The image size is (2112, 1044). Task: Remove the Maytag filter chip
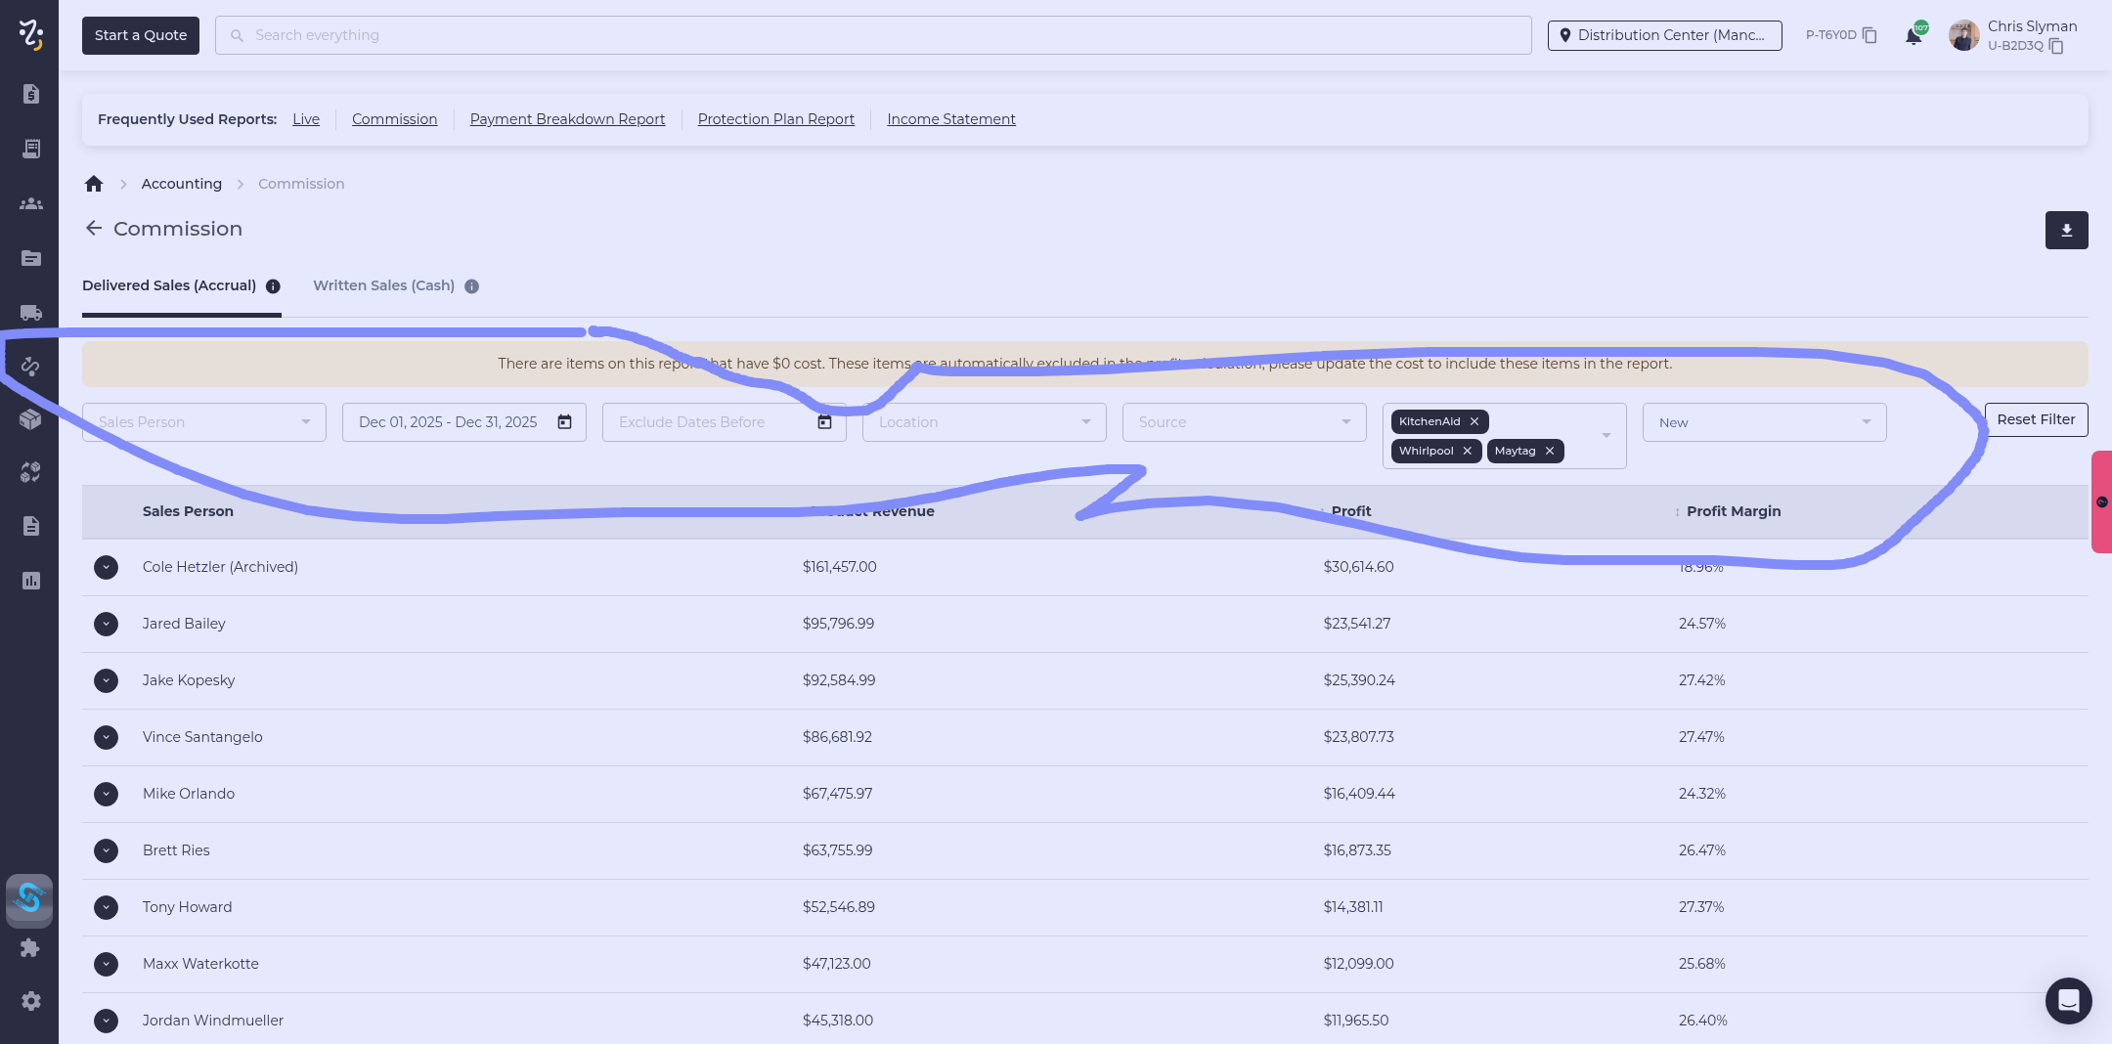pyautogui.click(x=1550, y=451)
